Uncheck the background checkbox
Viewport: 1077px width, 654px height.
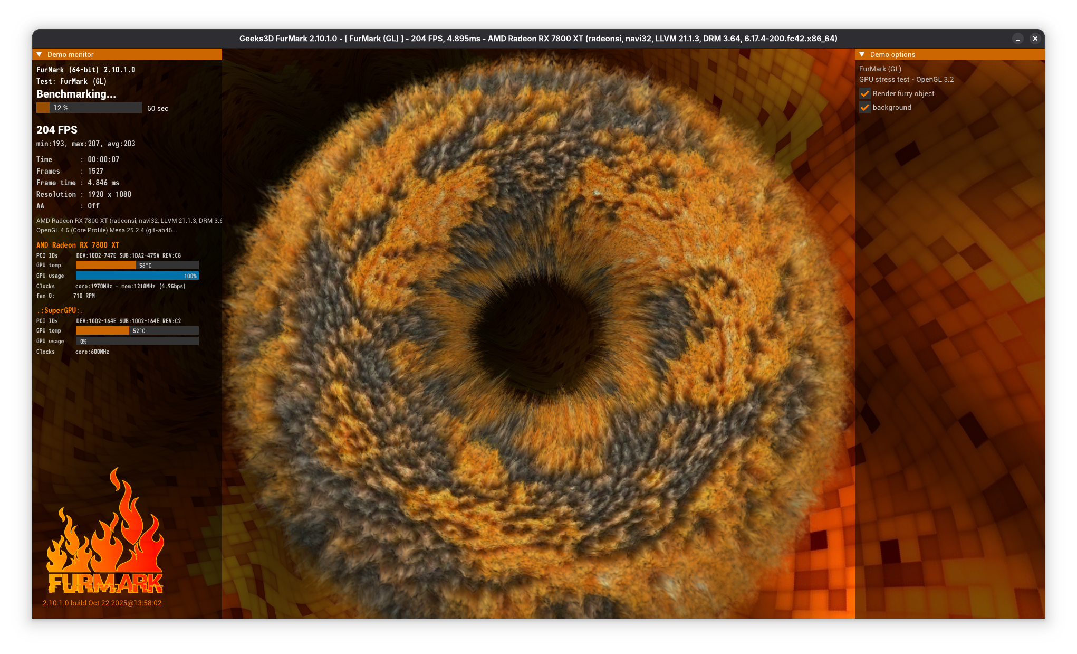point(865,107)
